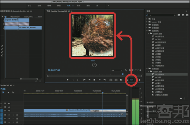Collapse the 视频效果 folder
The height and width of the screenshot is (125, 190).
tap(147, 31)
